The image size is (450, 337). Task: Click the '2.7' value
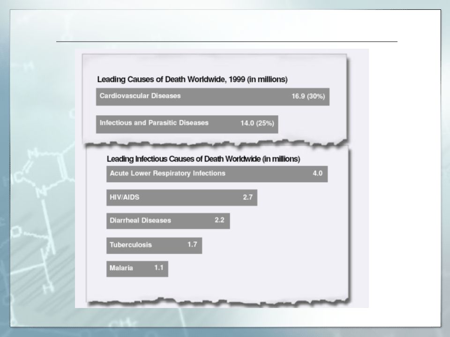247,197
